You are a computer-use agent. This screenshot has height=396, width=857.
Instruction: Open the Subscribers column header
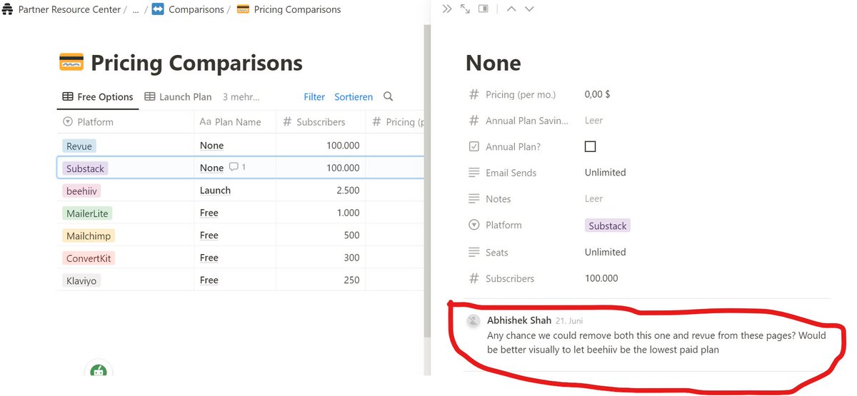click(321, 122)
